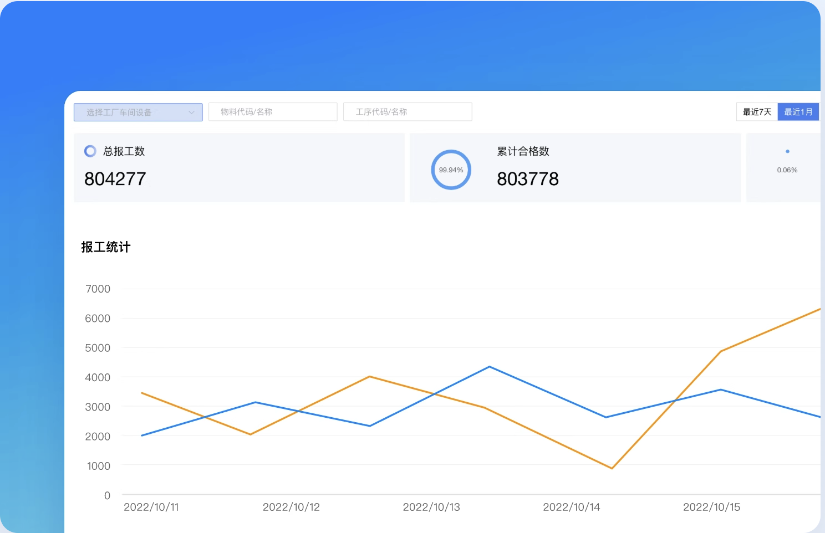Click the 7000 y-axis label
This screenshot has height=533, width=825.
[x=98, y=289]
